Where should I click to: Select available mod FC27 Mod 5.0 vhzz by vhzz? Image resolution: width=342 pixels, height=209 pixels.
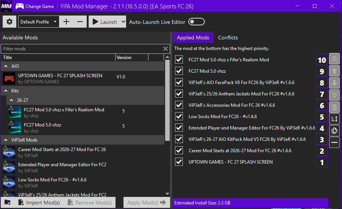click(83, 128)
